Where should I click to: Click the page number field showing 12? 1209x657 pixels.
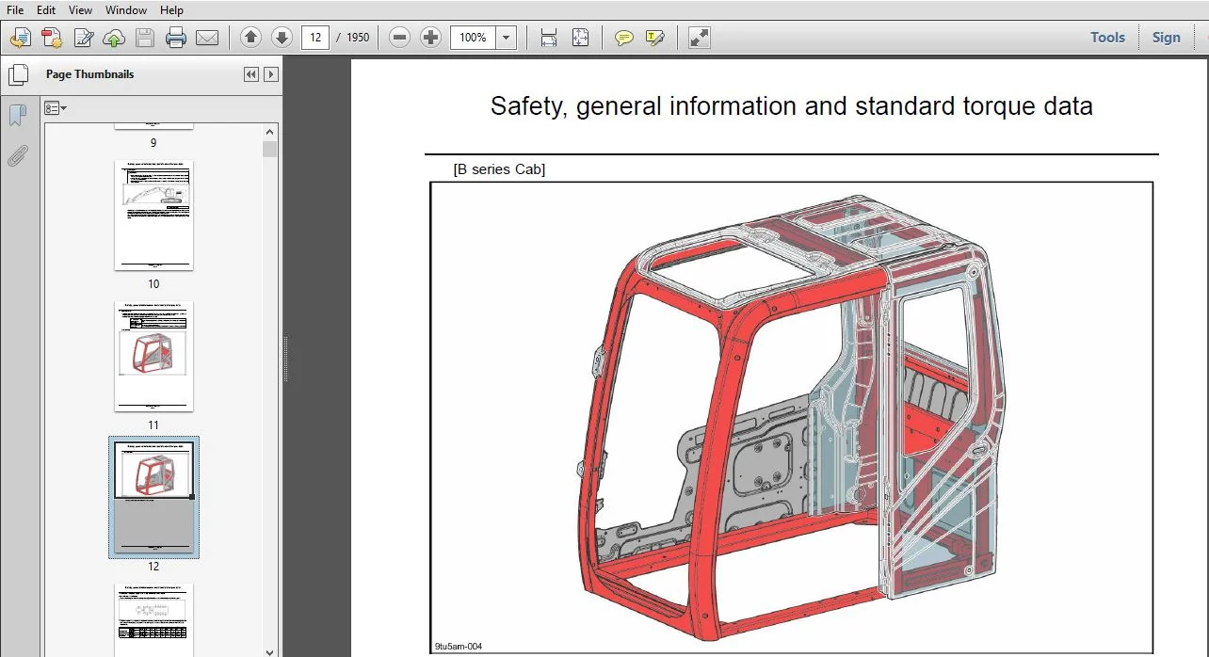[314, 38]
